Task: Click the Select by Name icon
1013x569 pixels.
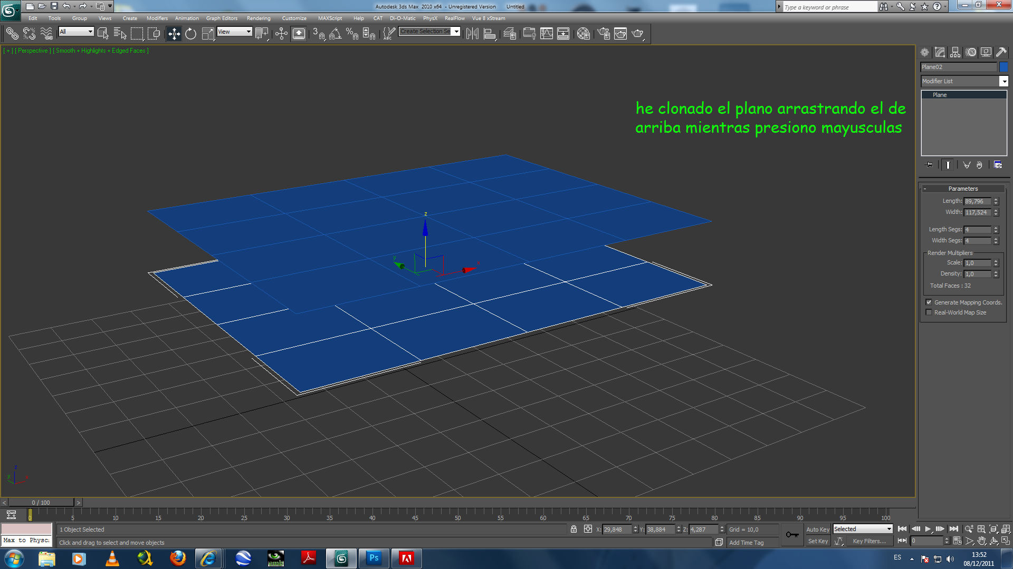Action: tap(120, 34)
